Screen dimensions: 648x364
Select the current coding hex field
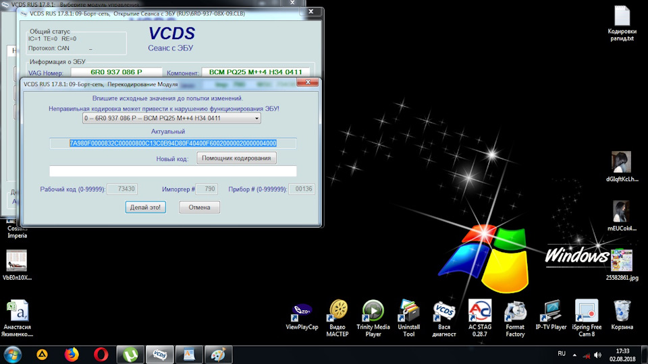pyautogui.click(x=173, y=143)
